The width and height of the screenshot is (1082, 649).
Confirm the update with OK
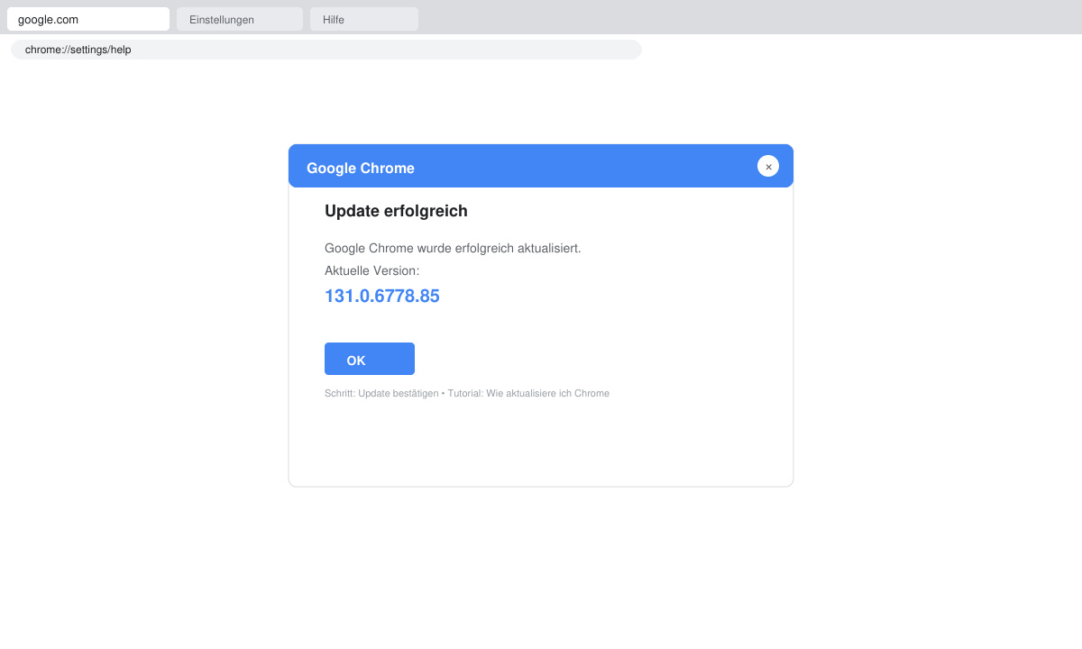tap(370, 359)
